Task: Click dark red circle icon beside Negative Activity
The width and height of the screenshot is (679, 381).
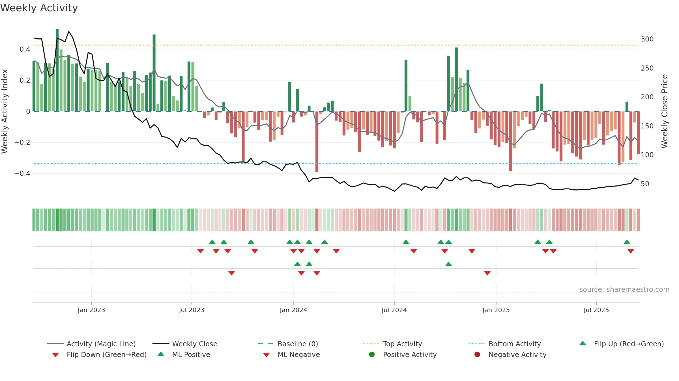Action: pyautogui.click(x=477, y=354)
